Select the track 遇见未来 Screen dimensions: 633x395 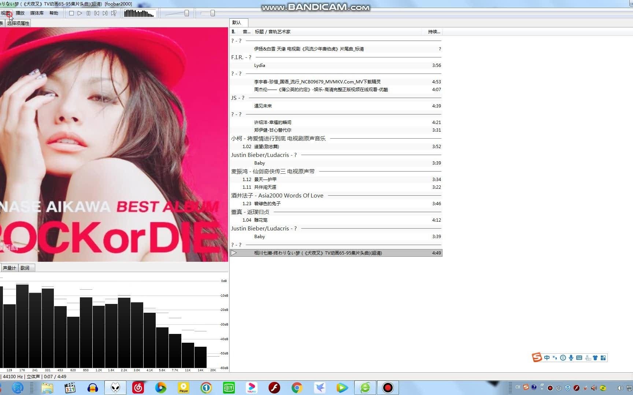336,106
